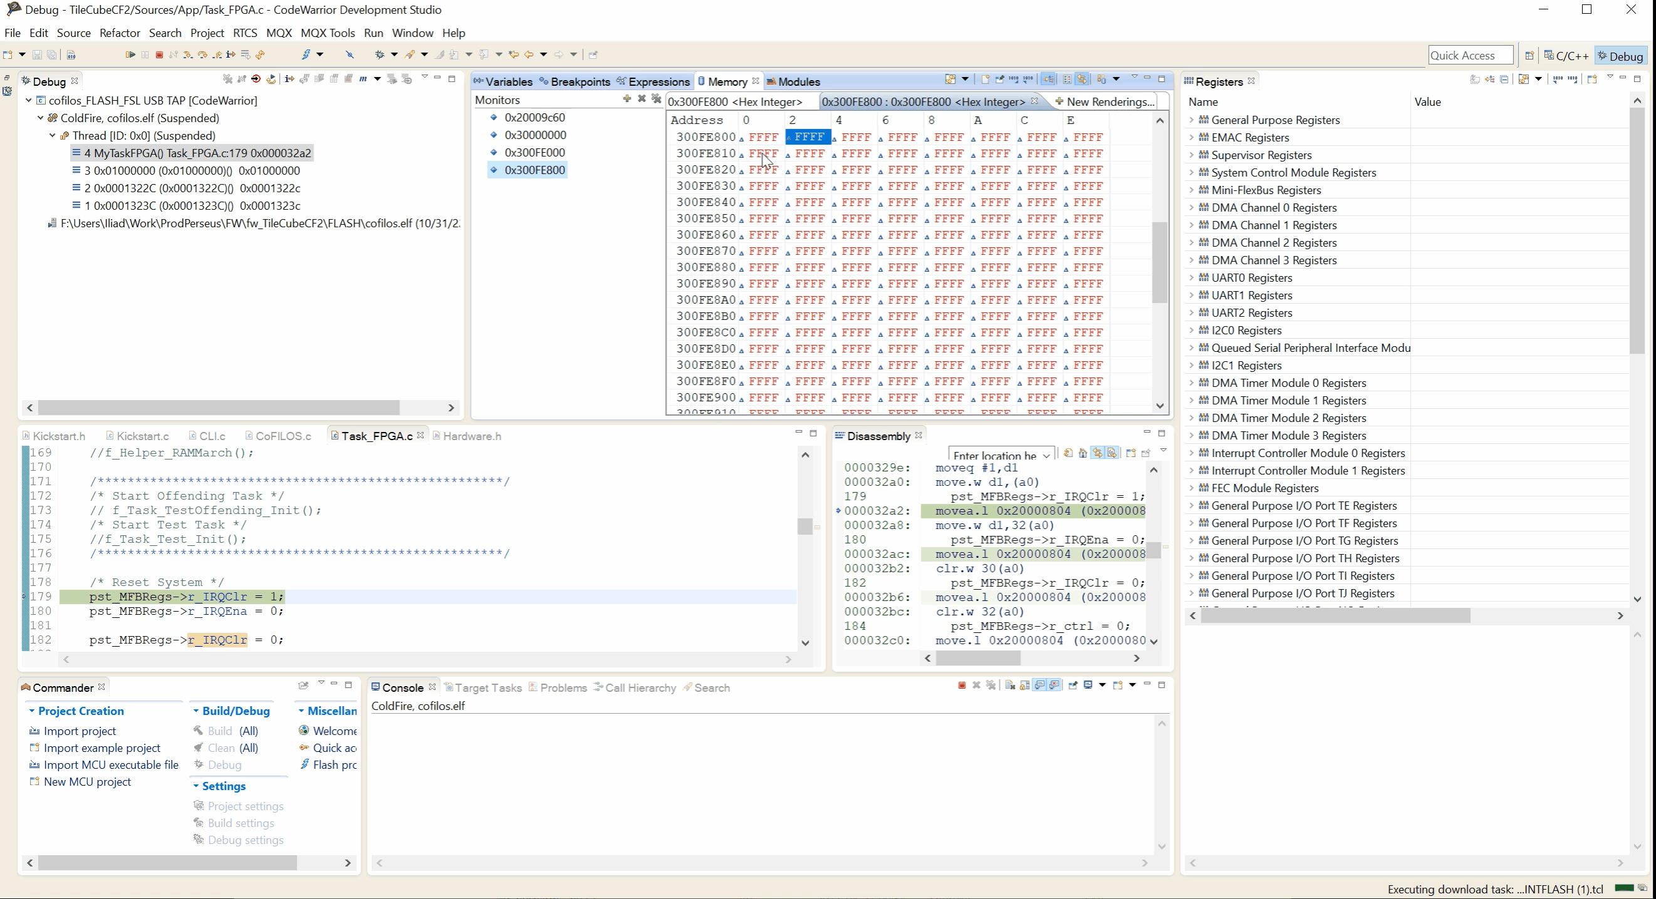Click the Resume debug button

pyautogui.click(x=130, y=54)
